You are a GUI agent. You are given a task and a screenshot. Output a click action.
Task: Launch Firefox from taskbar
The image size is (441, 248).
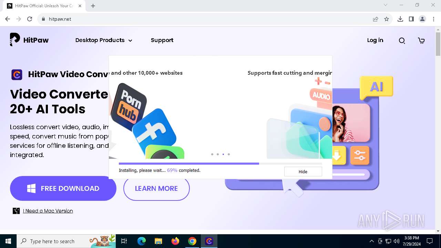[175, 241]
